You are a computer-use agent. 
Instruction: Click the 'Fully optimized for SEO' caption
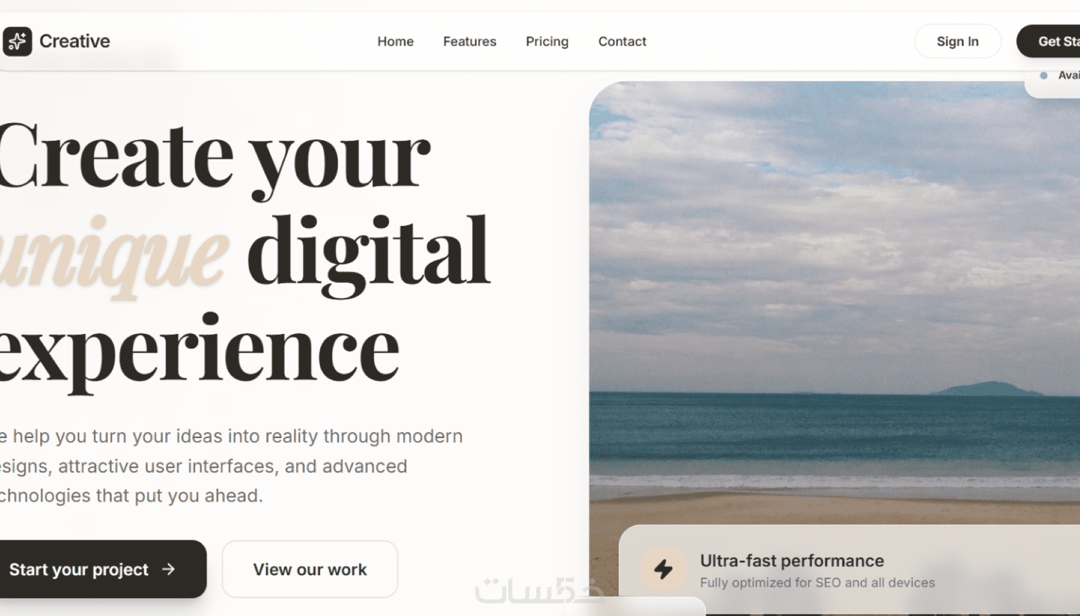click(817, 582)
